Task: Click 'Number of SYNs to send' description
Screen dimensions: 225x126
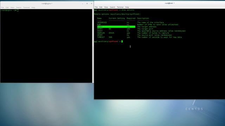Action: click(158, 24)
